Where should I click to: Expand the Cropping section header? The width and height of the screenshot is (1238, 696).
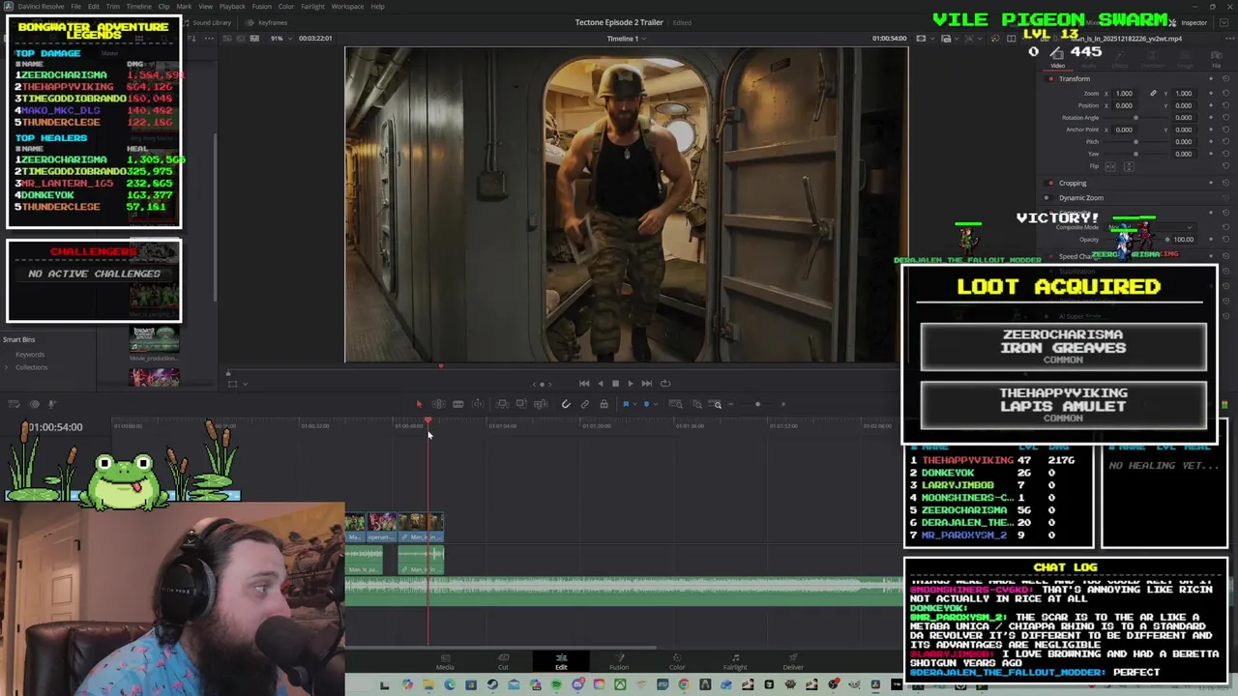coord(1073,183)
